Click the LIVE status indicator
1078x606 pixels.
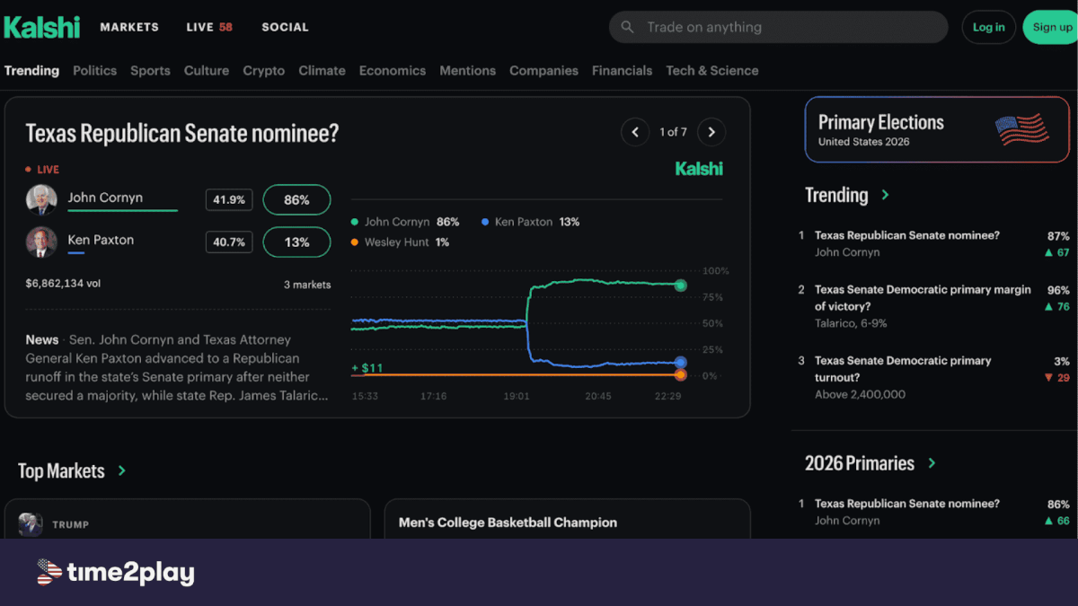tap(42, 169)
